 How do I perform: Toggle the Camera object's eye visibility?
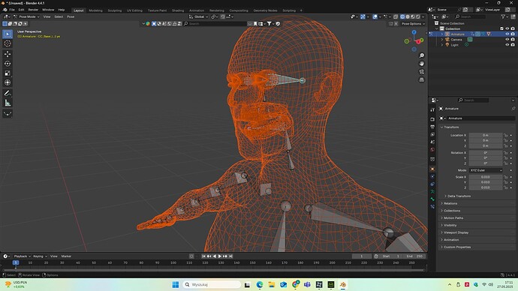click(507, 39)
